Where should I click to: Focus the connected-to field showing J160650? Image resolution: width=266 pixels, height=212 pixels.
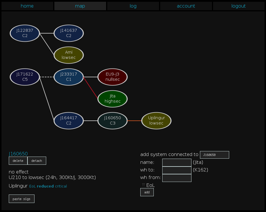215,155
